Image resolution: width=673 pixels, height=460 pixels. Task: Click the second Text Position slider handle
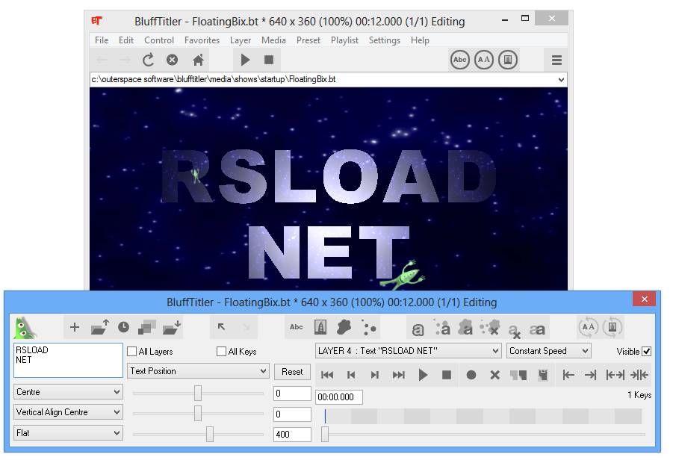point(198,413)
